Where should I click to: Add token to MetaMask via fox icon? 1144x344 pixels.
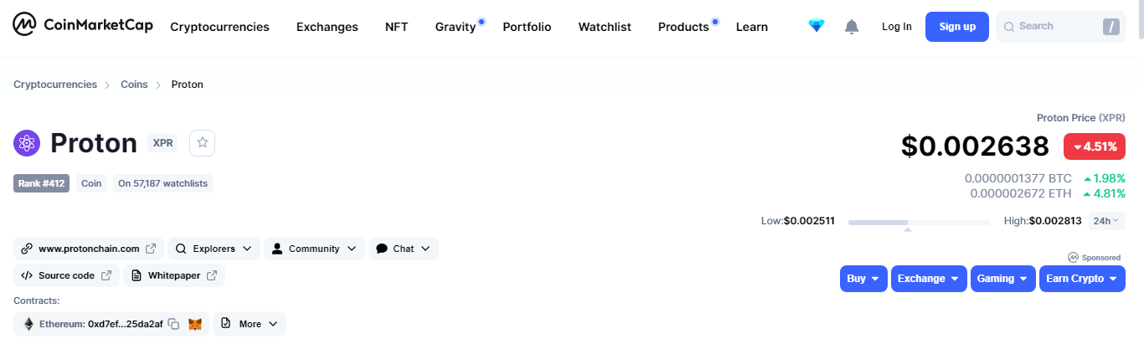click(195, 324)
